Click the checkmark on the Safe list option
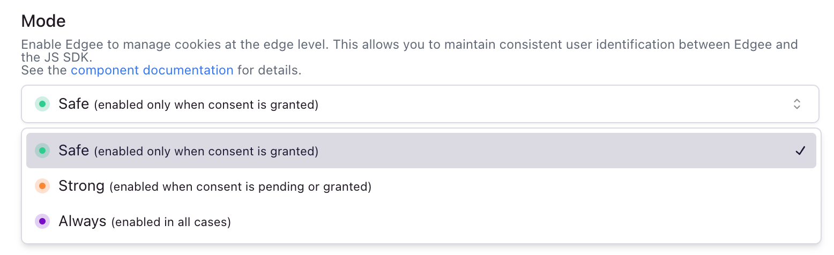This screenshot has width=834, height=255. [800, 151]
